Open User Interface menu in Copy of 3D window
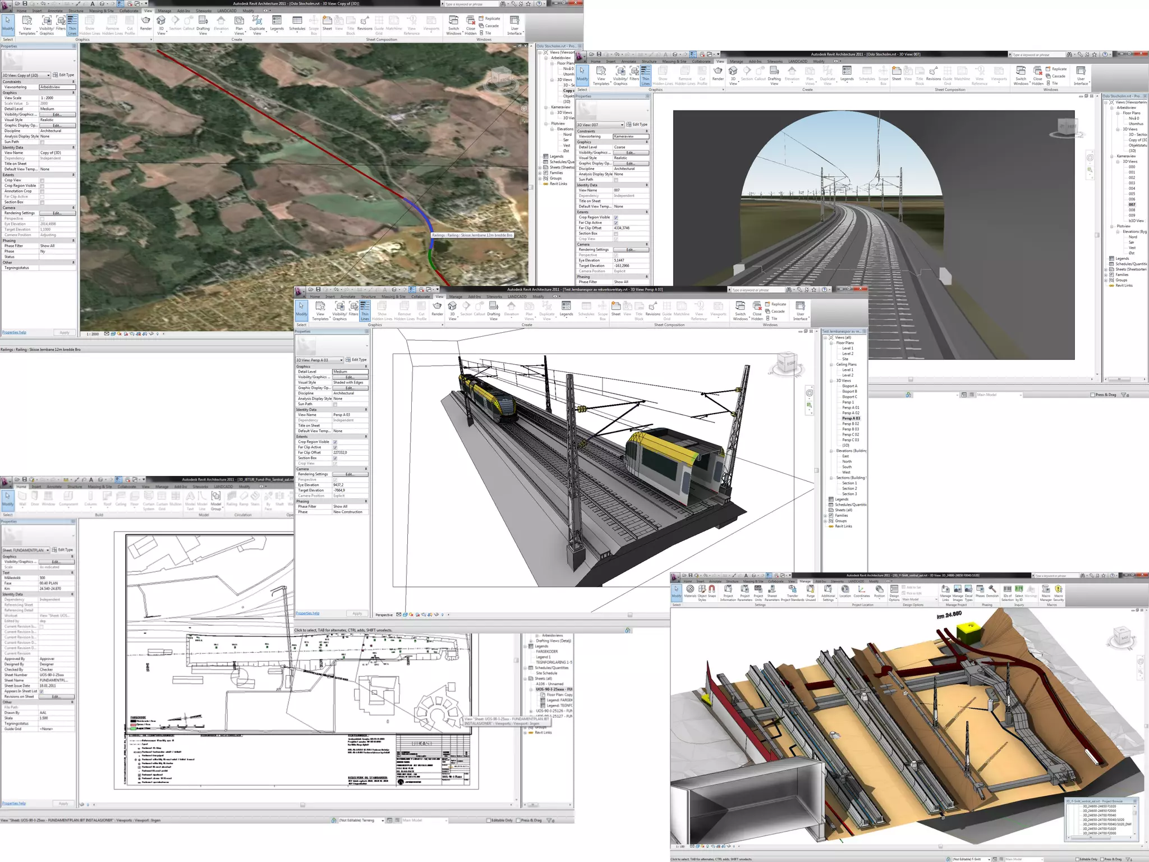 pyautogui.click(x=514, y=25)
